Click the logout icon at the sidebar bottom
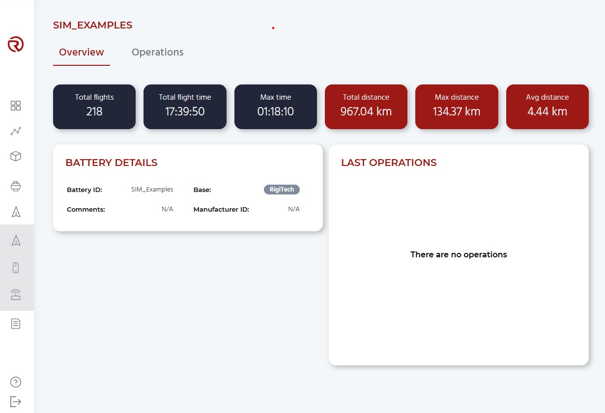 (16, 402)
